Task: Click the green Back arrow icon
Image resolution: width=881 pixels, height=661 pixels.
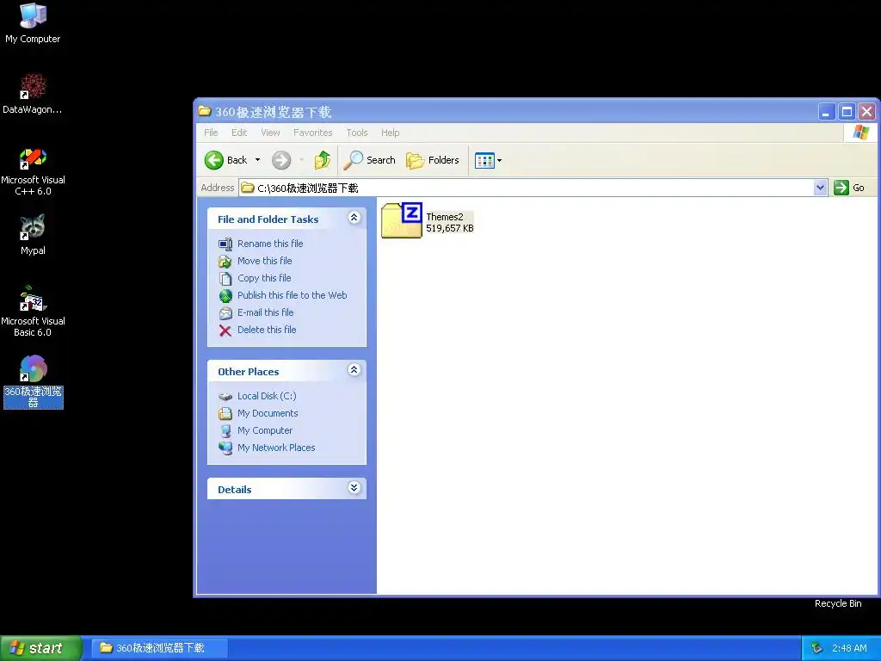Action: pos(213,160)
